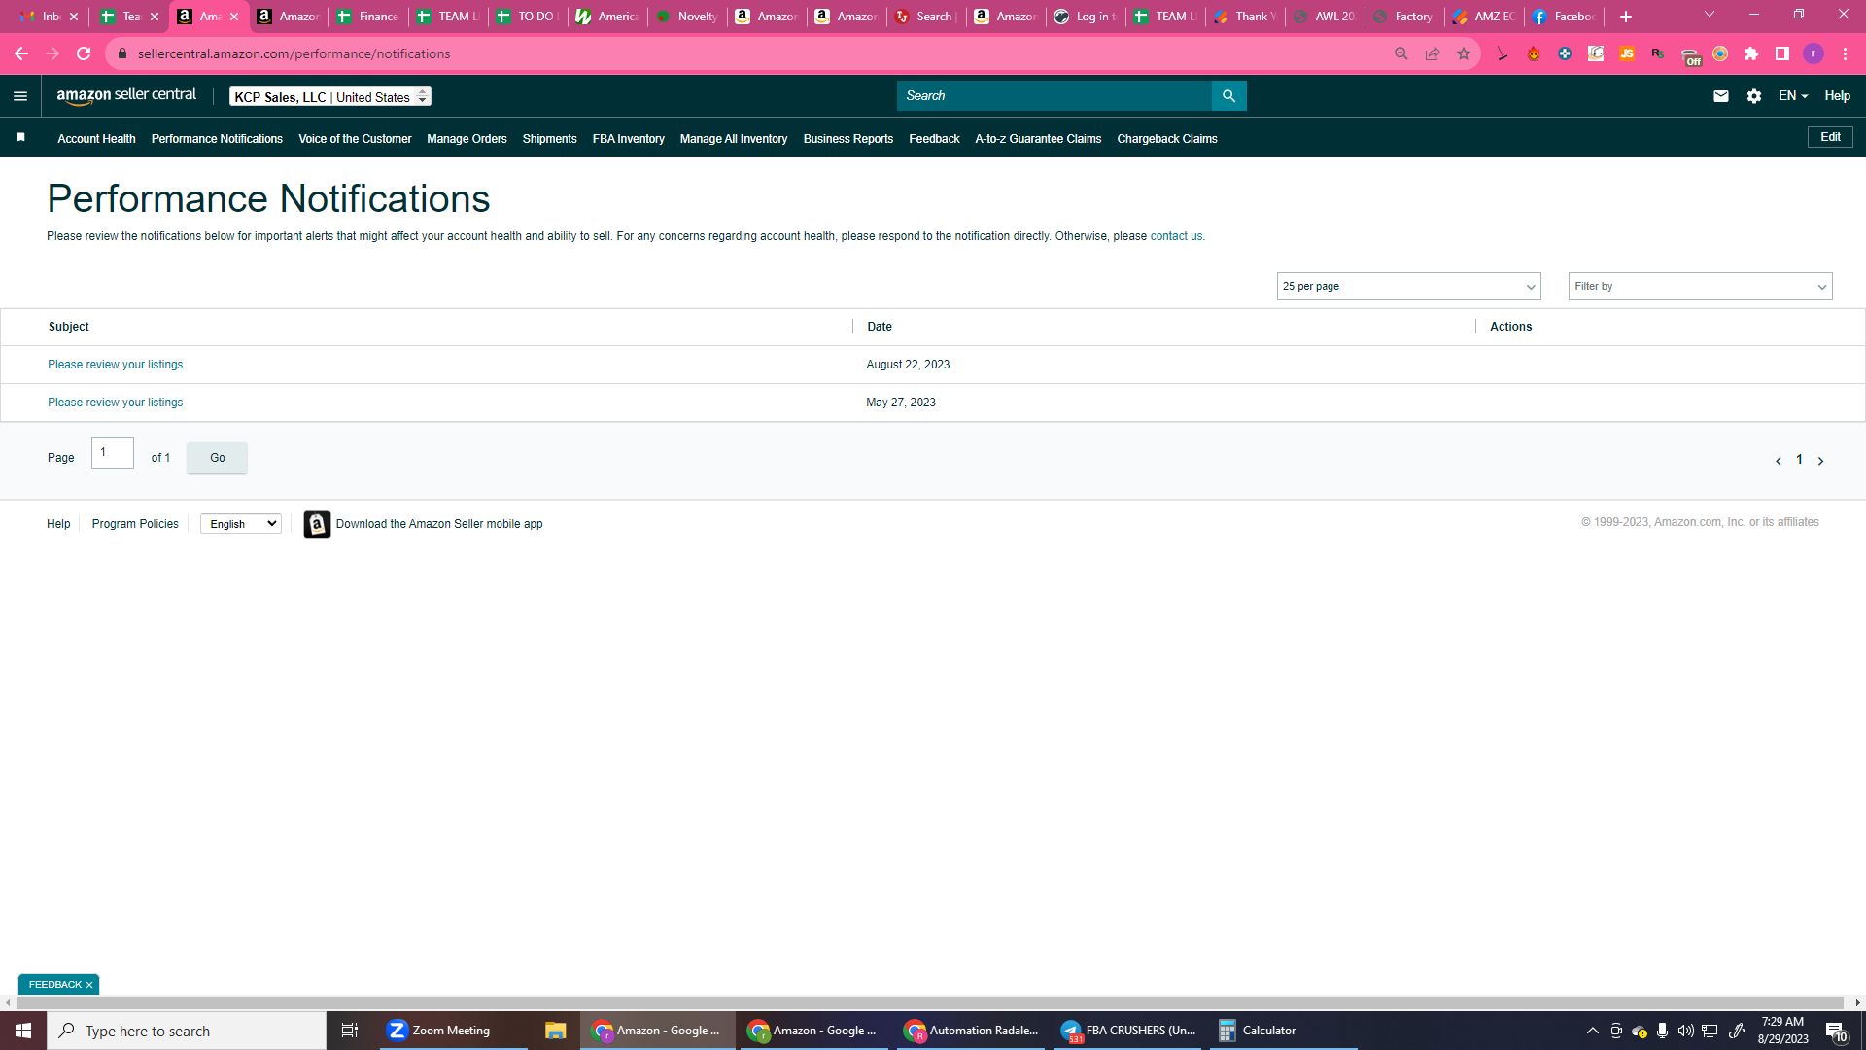1866x1050 pixels.
Task: Open the Chrome extensions puzzle icon
Action: click(1751, 53)
